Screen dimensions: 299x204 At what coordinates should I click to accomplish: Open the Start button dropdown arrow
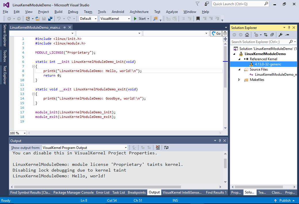148,19
